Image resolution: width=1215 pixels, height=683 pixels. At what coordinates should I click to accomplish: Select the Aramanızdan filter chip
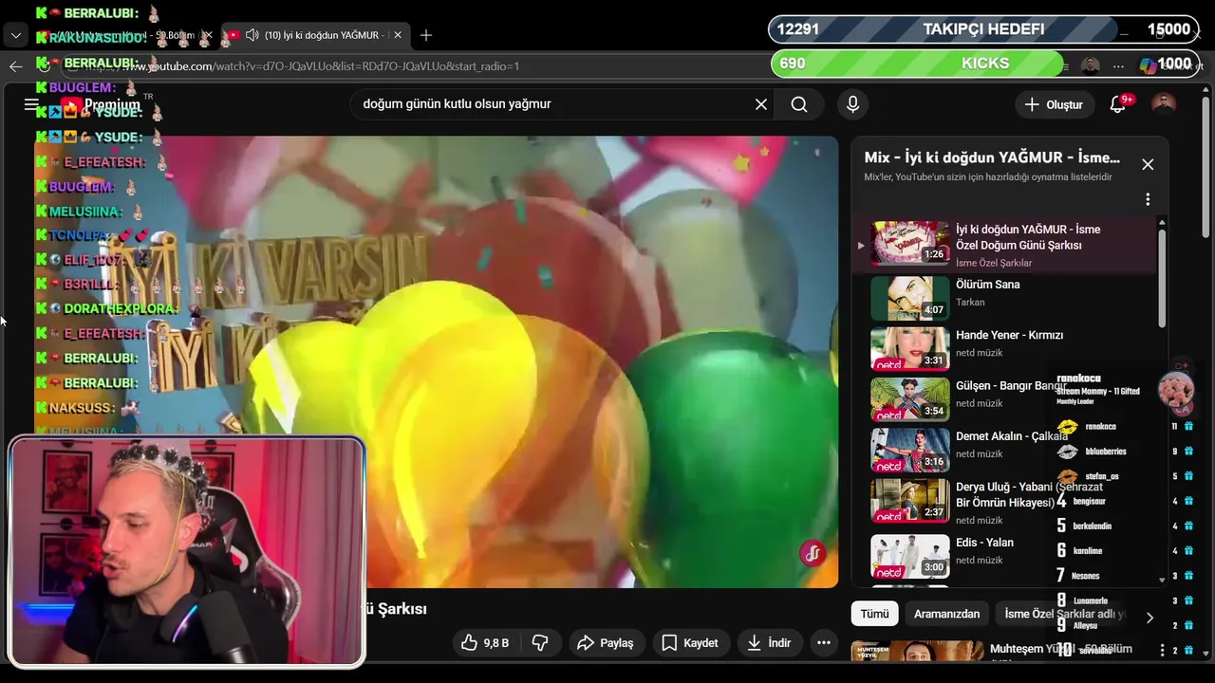946,614
